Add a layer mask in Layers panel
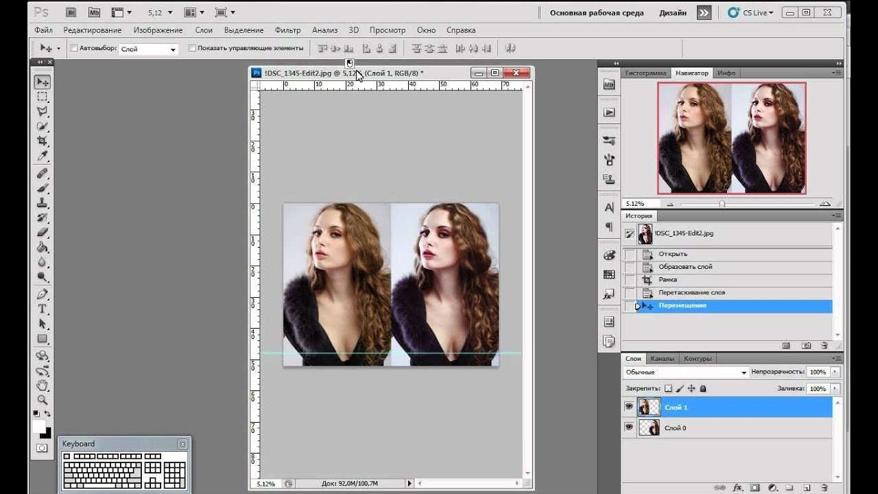 (755, 487)
